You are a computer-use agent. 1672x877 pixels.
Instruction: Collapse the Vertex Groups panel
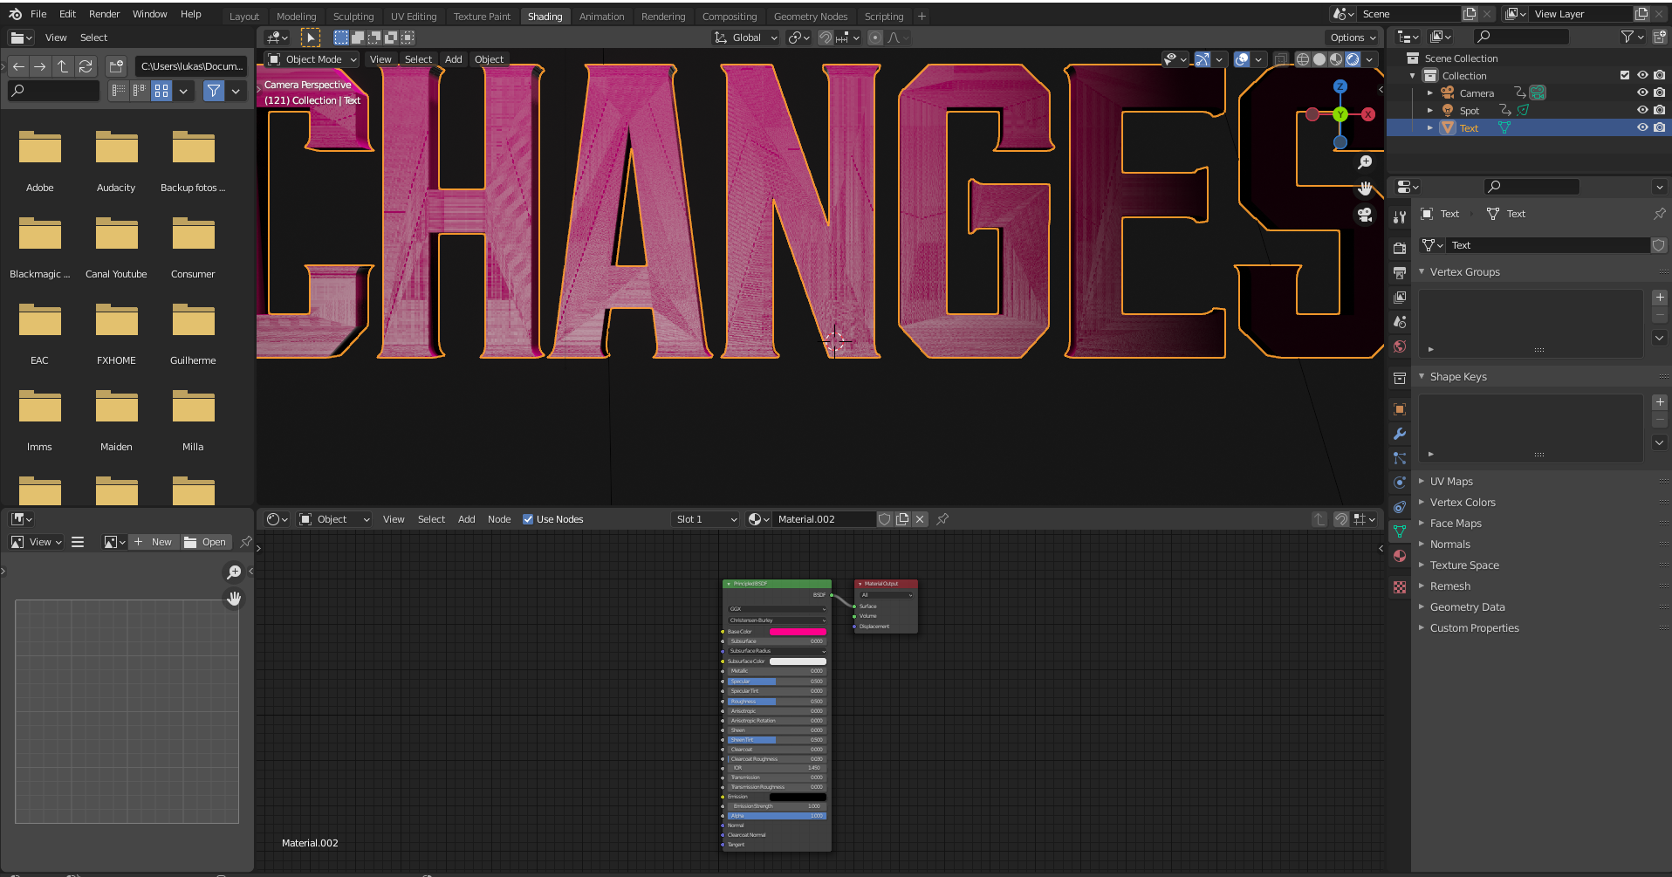tap(1464, 272)
